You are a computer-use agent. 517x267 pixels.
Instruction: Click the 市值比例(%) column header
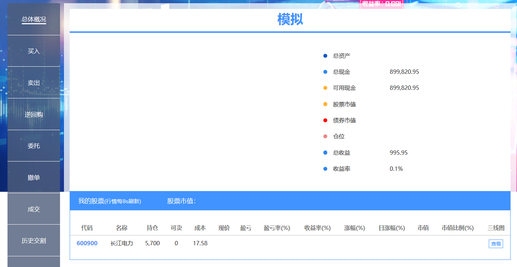pos(457,228)
